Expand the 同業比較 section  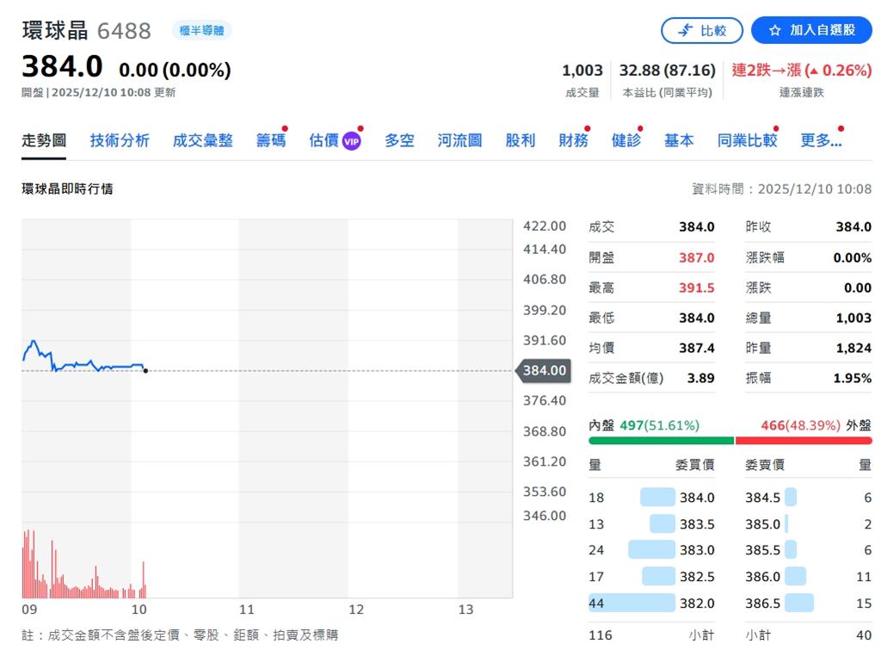(x=747, y=139)
